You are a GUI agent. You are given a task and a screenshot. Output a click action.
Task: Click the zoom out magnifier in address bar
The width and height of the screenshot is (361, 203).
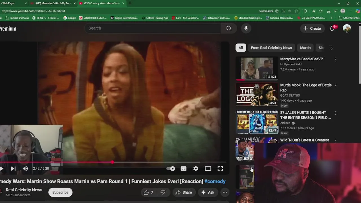click(x=290, y=11)
